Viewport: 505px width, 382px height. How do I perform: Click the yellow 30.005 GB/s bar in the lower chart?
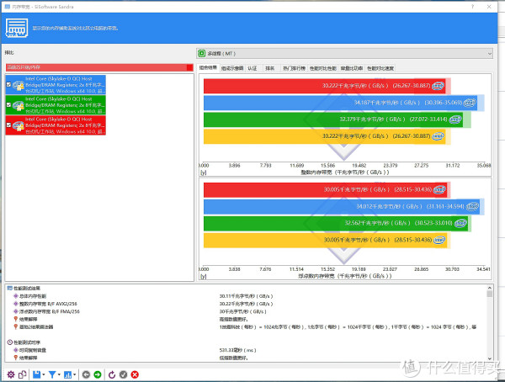325,241
